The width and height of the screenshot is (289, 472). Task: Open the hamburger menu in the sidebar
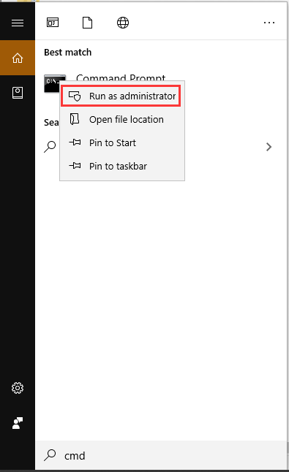click(x=18, y=23)
